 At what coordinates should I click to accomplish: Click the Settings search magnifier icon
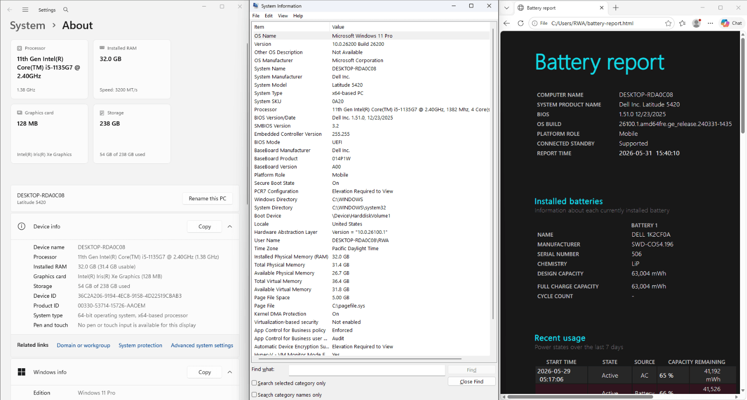66,9
